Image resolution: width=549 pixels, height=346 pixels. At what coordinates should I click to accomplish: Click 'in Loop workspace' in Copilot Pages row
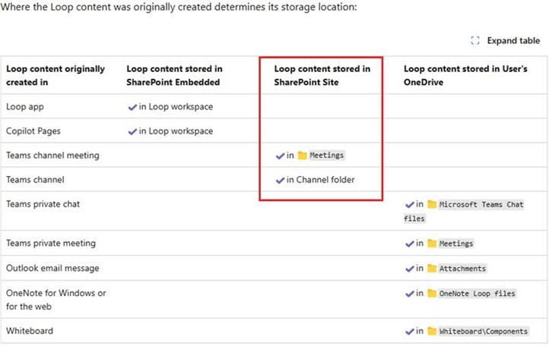(176, 131)
